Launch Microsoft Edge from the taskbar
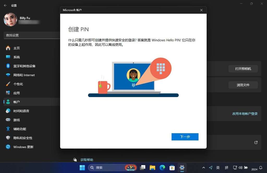This screenshot has height=173, width=267. (162, 168)
